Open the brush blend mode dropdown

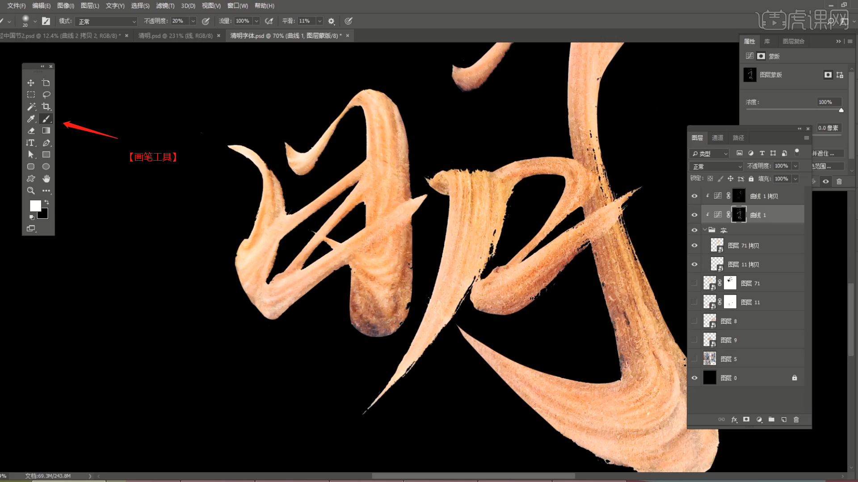click(x=106, y=21)
